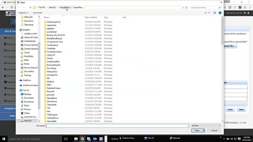Click the Search FpenaPers field

point(205,7)
